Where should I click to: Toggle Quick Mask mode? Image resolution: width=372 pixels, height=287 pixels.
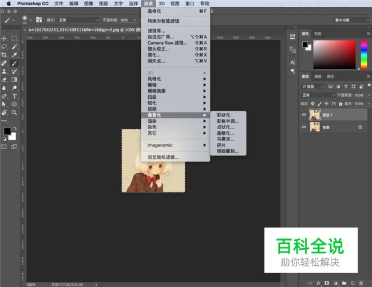point(4,147)
